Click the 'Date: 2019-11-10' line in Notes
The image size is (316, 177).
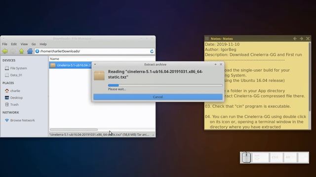point(222,44)
